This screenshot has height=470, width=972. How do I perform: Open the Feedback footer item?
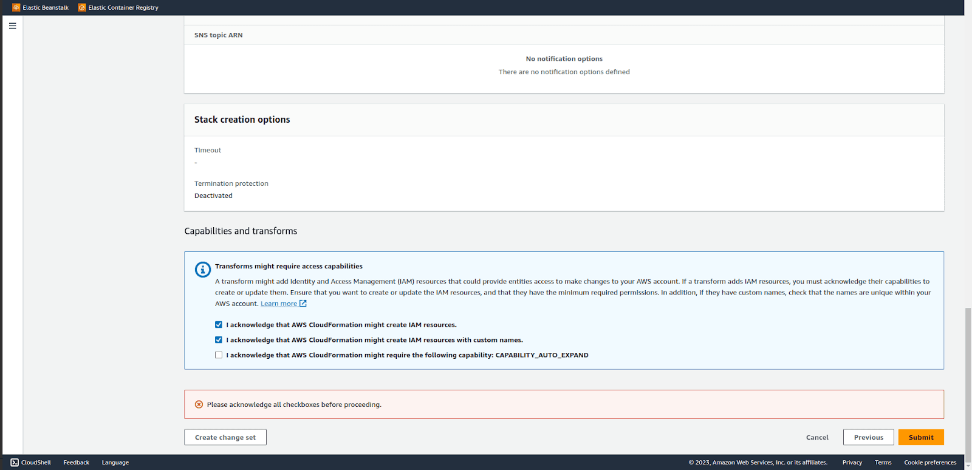pos(77,463)
